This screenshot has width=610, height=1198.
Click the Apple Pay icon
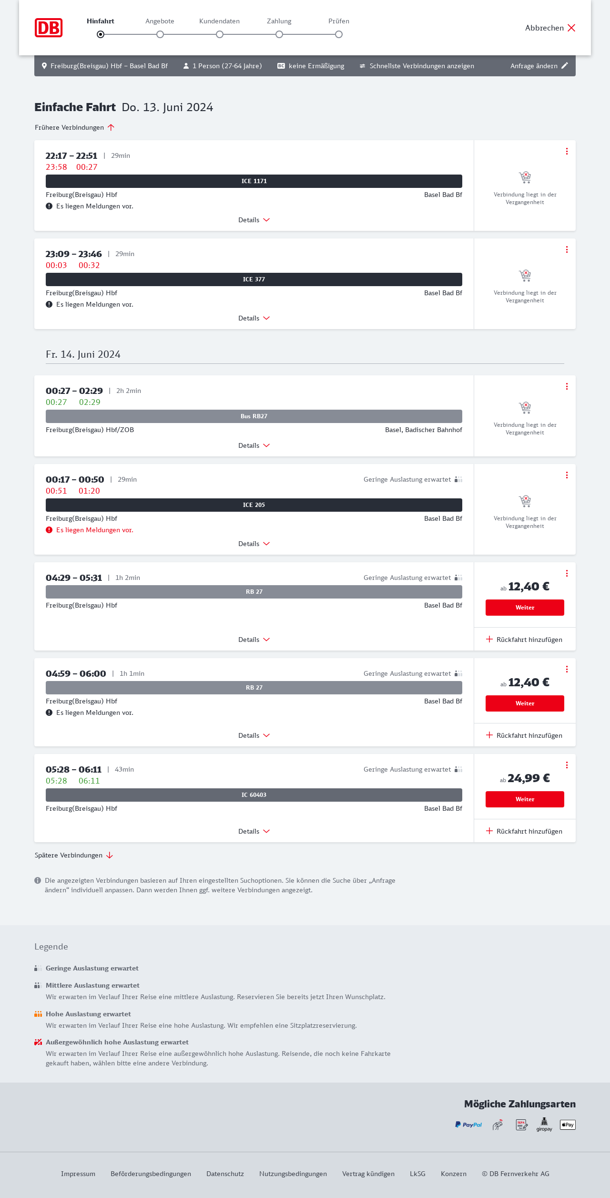click(x=568, y=1125)
